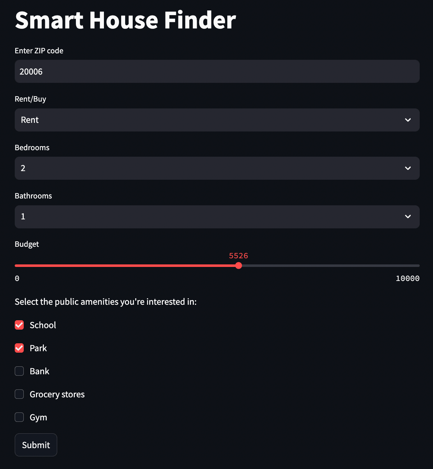The image size is (433, 469).
Task: Enable the Grocery stores option
Action: coord(19,394)
